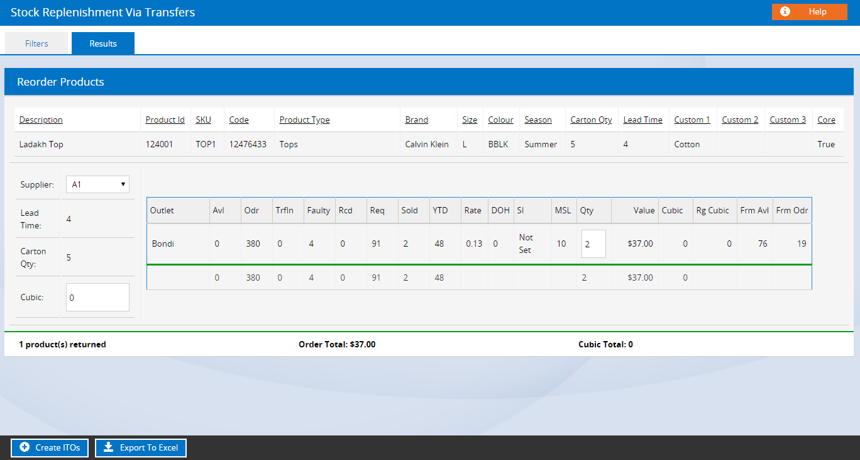Sort by Brand column header
The image size is (860, 460).
(417, 120)
